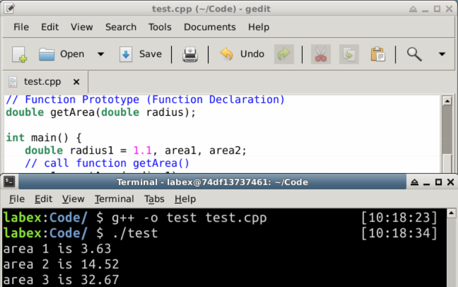
Task: Click the Print icon in the toolbar
Action: pos(190,54)
